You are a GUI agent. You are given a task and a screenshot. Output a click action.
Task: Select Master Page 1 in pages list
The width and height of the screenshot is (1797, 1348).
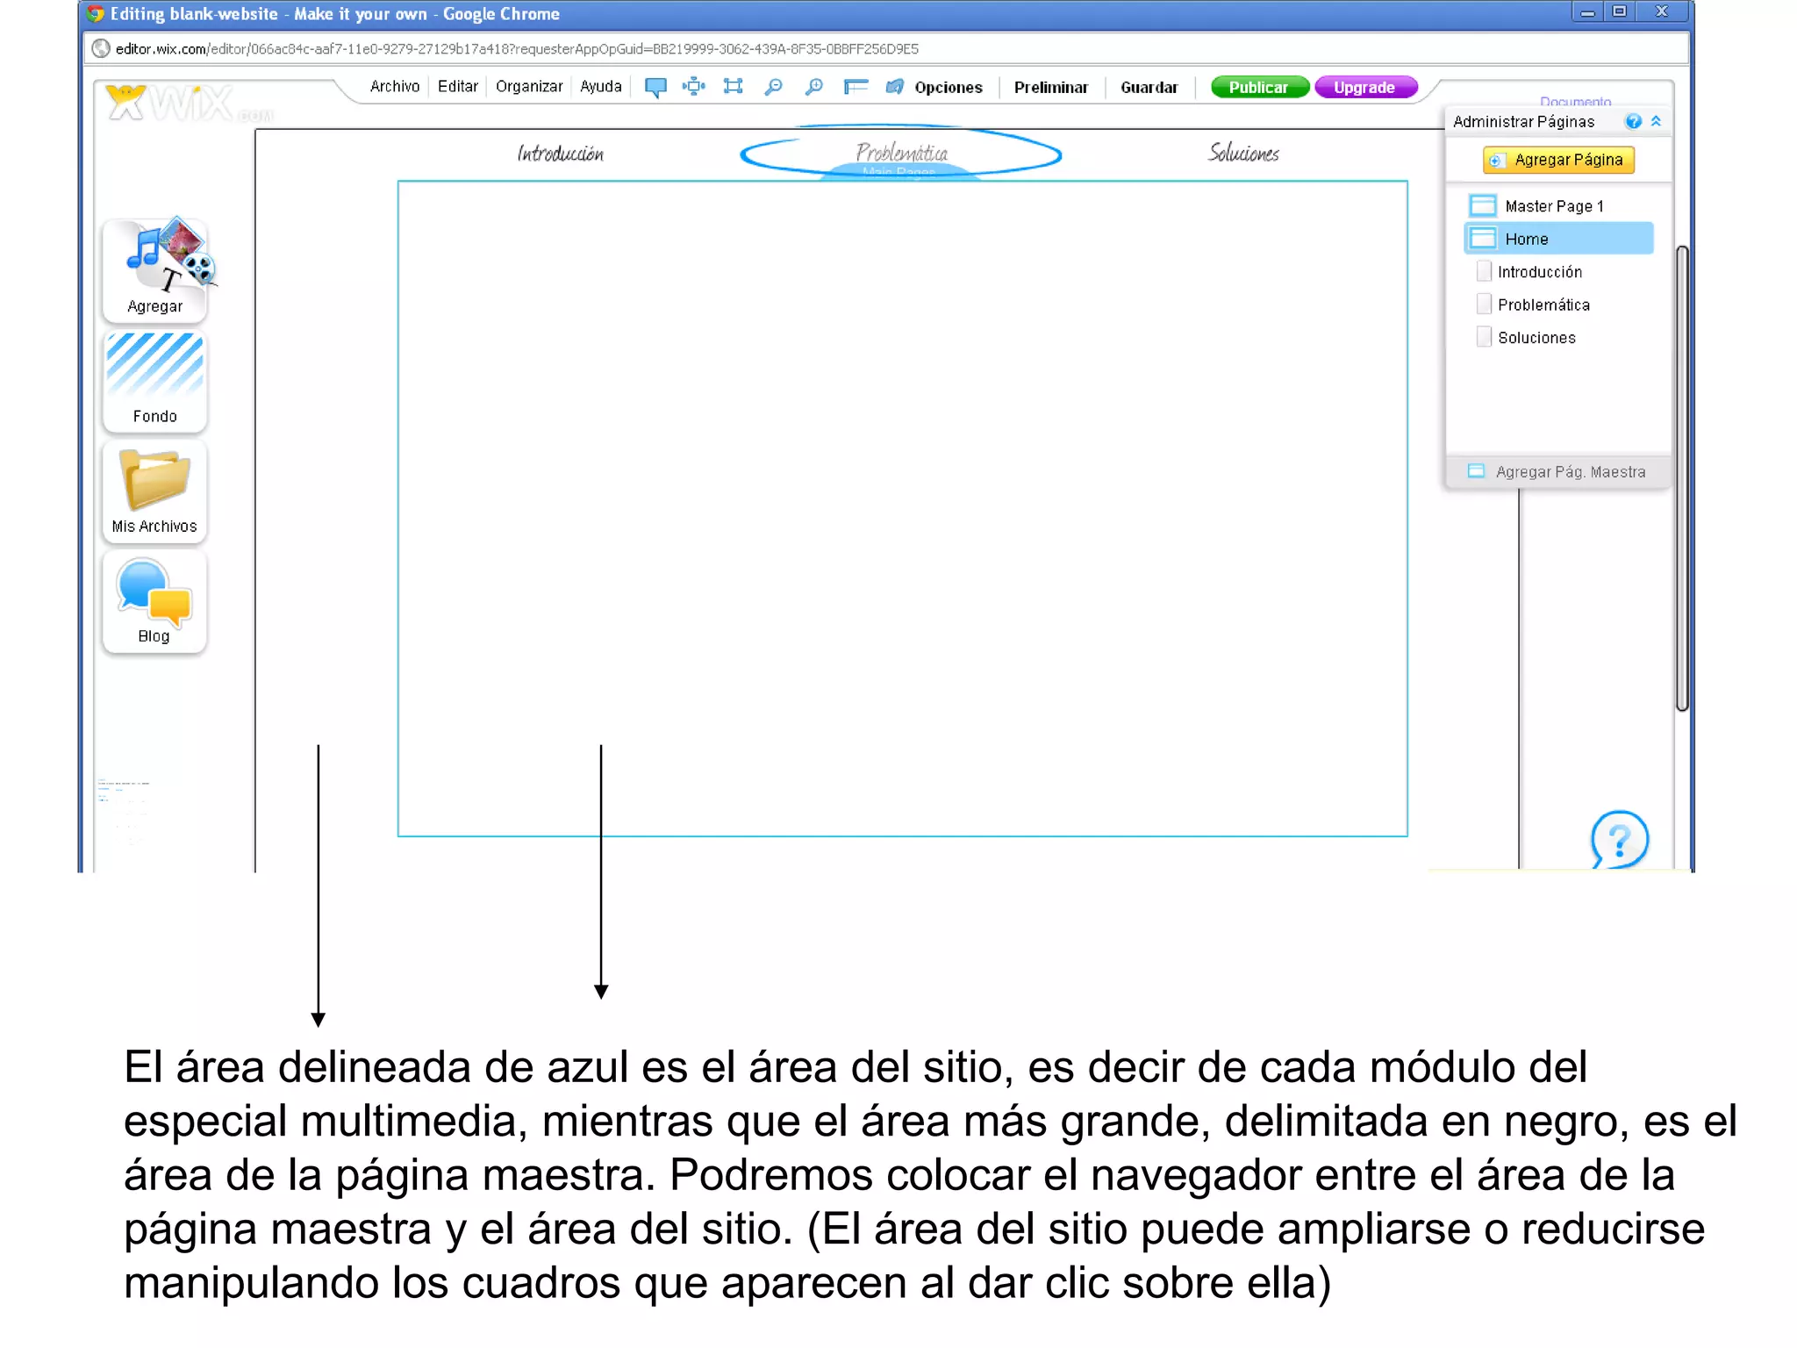1554,206
